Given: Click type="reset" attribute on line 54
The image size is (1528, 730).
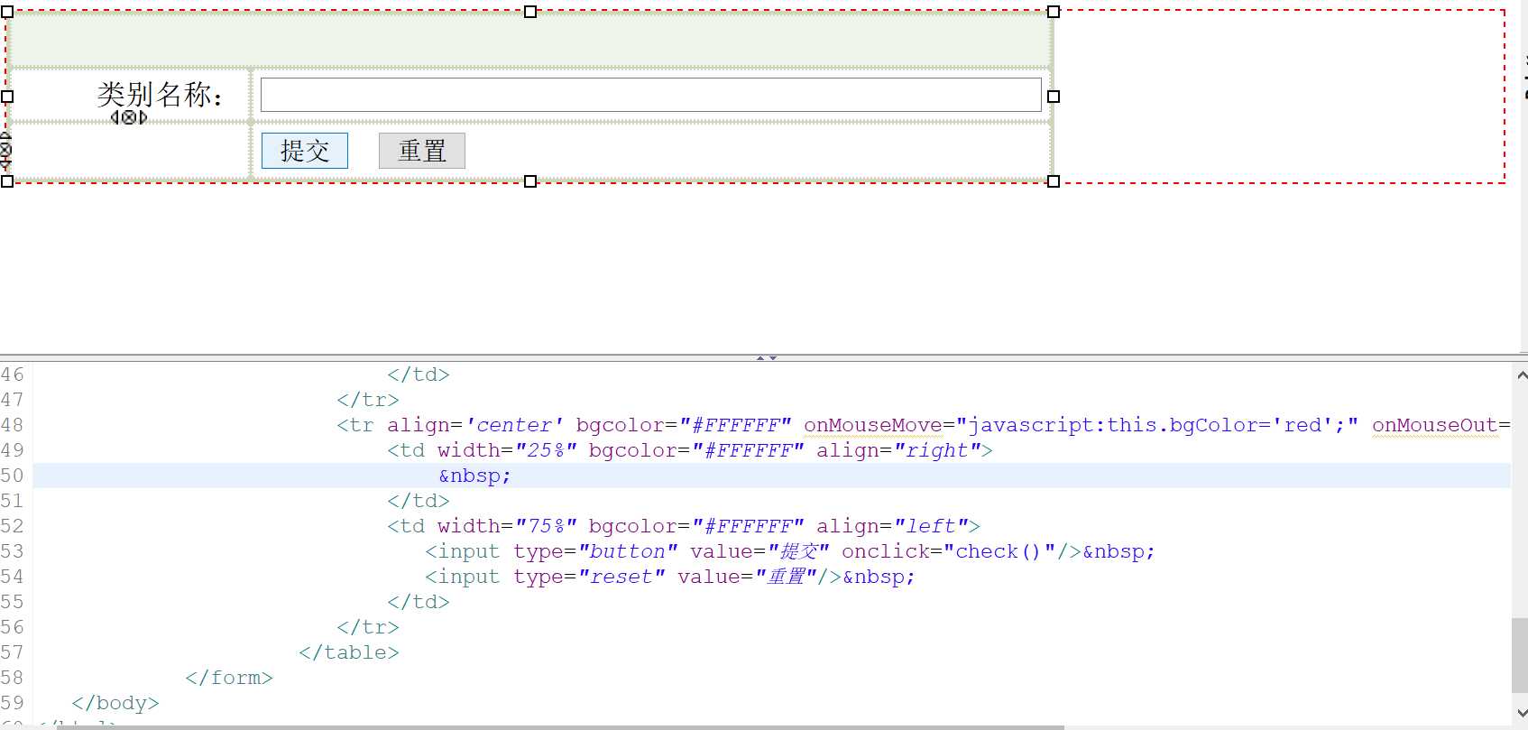Looking at the screenshot, I should [x=589, y=577].
